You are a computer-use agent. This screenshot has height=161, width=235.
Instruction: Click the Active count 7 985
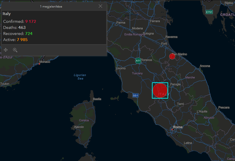click(22, 40)
